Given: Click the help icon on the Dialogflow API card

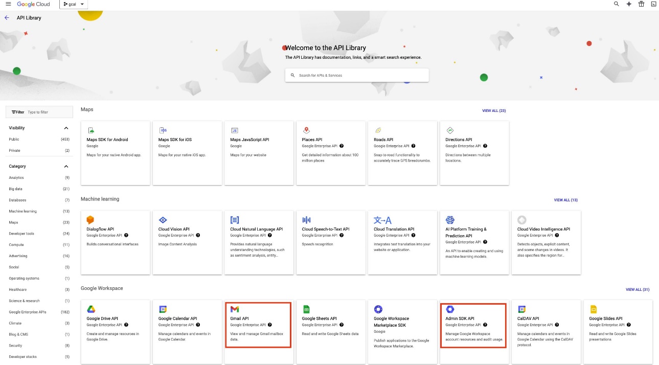Looking at the screenshot, I should click(x=126, y=236).
